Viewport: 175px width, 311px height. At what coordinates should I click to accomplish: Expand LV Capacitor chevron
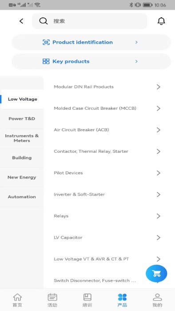pyautogui.click(x=158, y=237)
